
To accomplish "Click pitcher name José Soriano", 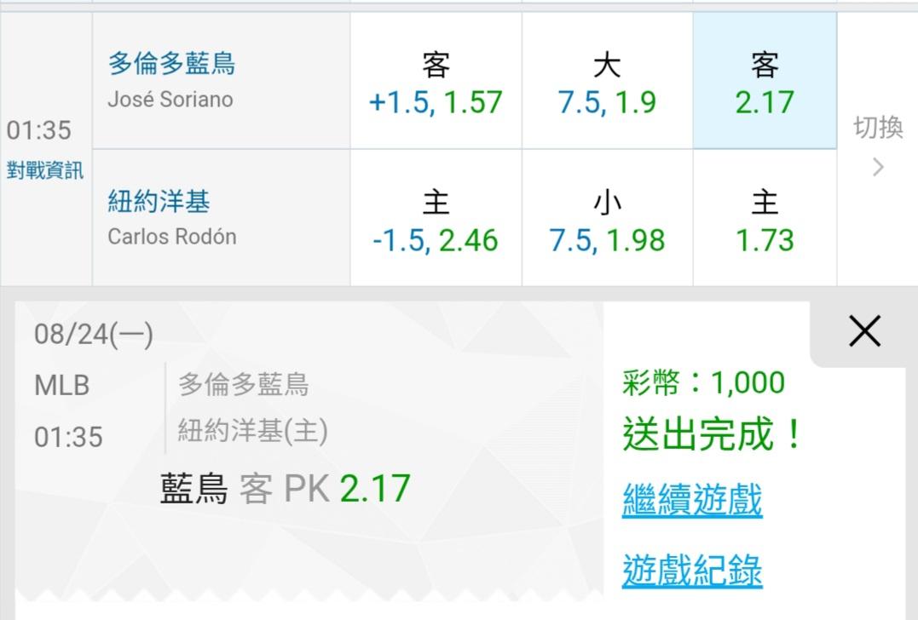I will [x=170, y=100].
